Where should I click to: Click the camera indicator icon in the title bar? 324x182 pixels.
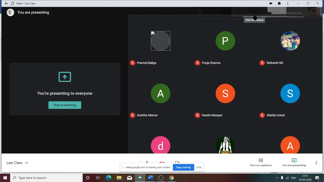271,4
